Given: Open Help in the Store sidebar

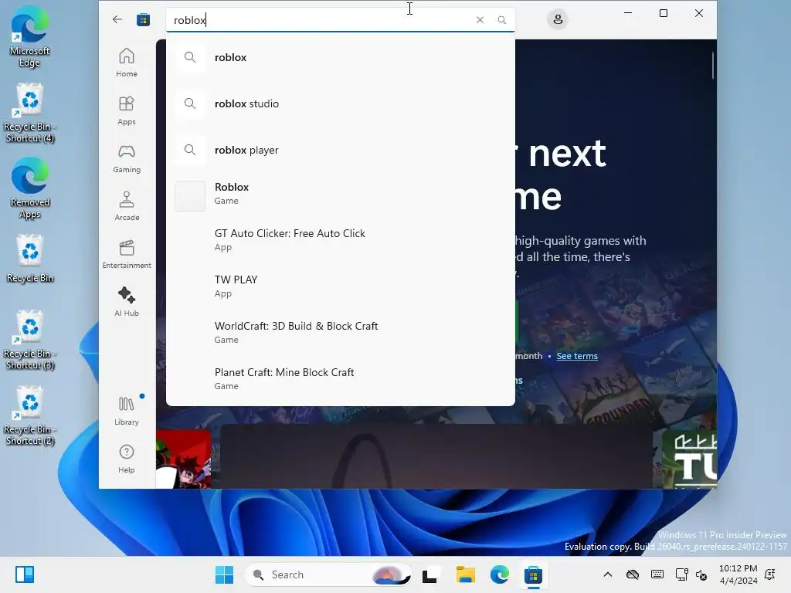Looking at the screenshot, I should (x=127, y=459).
